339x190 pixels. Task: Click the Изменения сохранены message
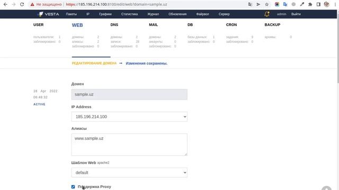point(147,63)
